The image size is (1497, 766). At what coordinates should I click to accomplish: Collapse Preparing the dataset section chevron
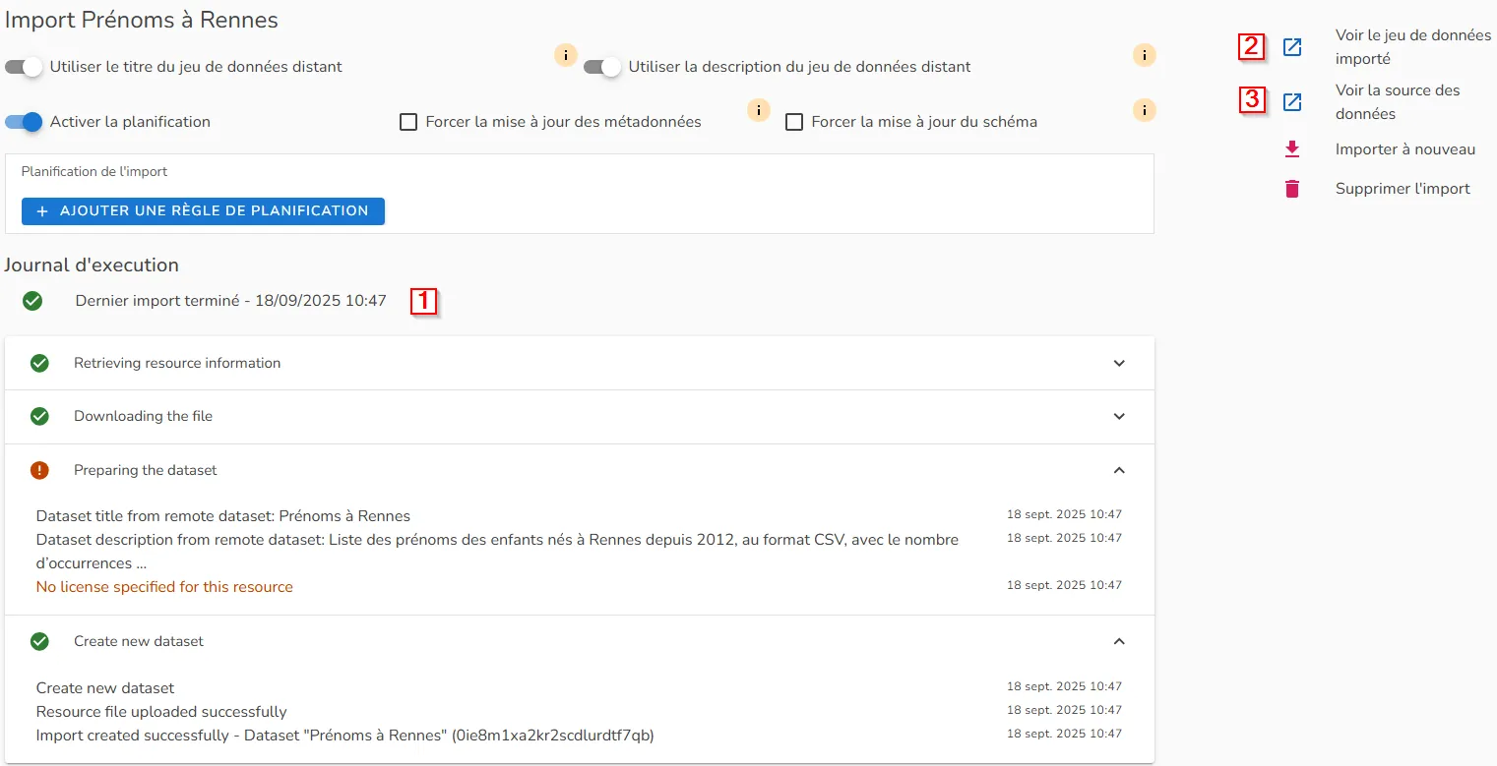[1119, 470]
